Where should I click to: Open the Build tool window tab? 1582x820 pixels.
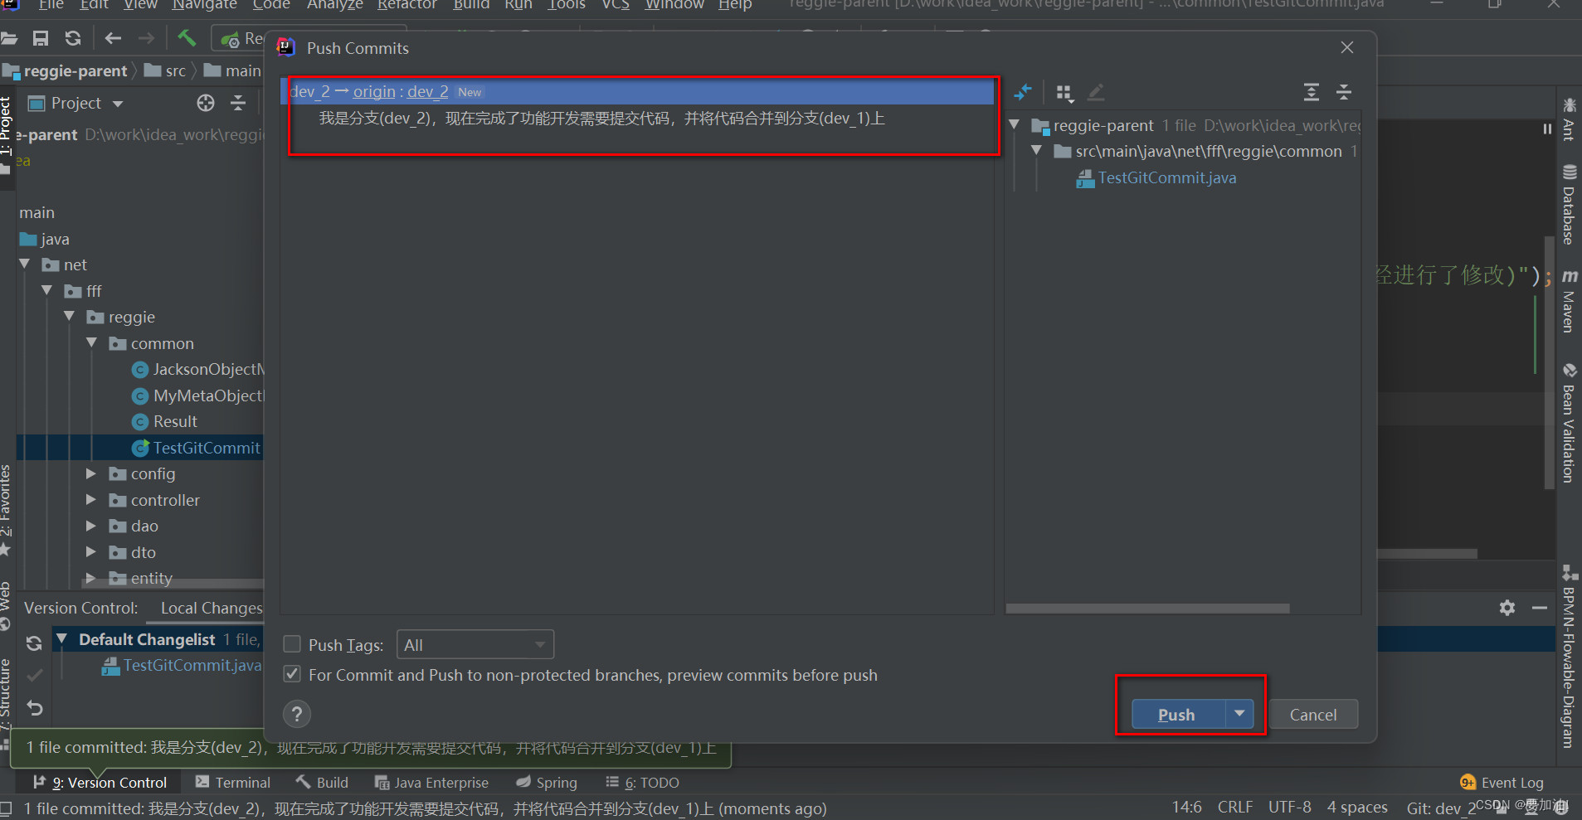pyautogui.click(x=323, y=782)
